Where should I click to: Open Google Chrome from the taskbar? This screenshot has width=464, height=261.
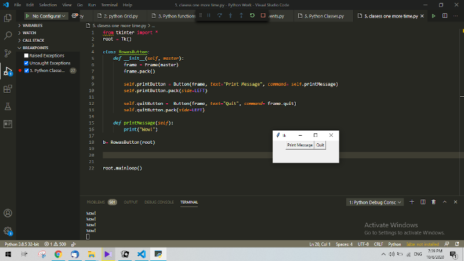coord(58,254)
